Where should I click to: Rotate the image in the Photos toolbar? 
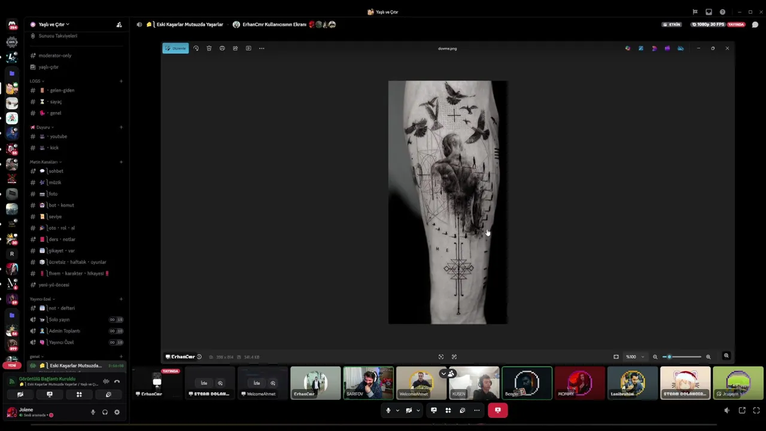(x=196, y=48)
